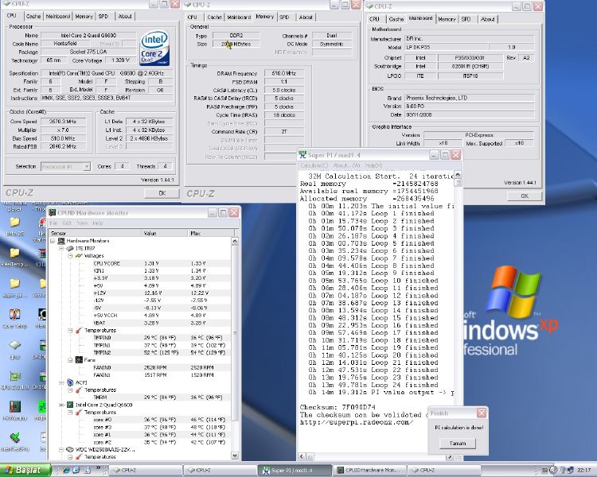Collapse the Voltages tree node
597x477 pixels.
click(70, 256)
